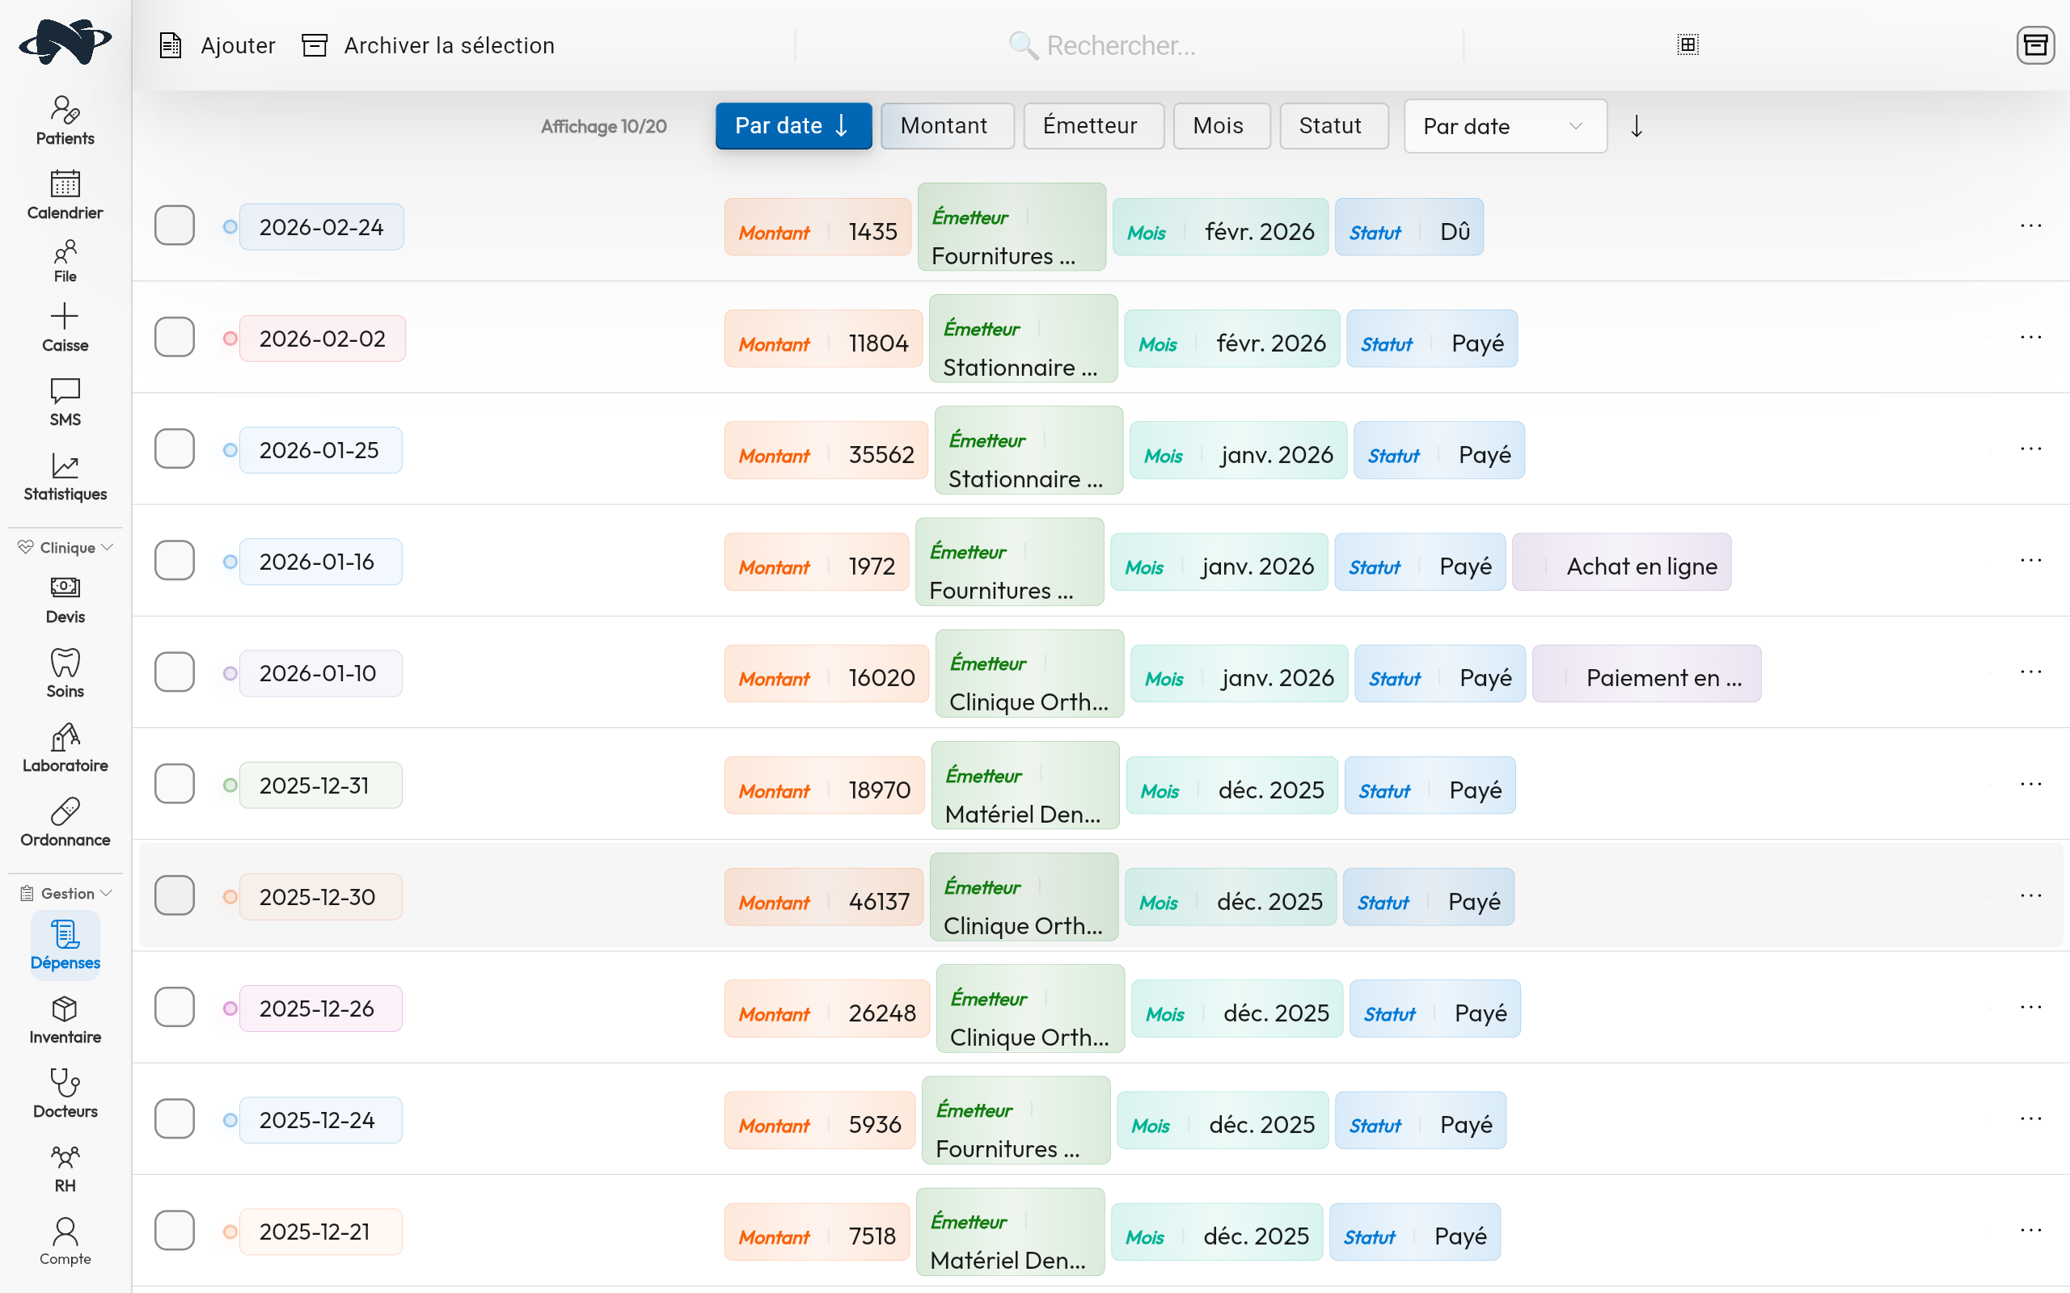
Task: Open the Docteurs stethoscope icon
Action: click(x=65, y=1083)
